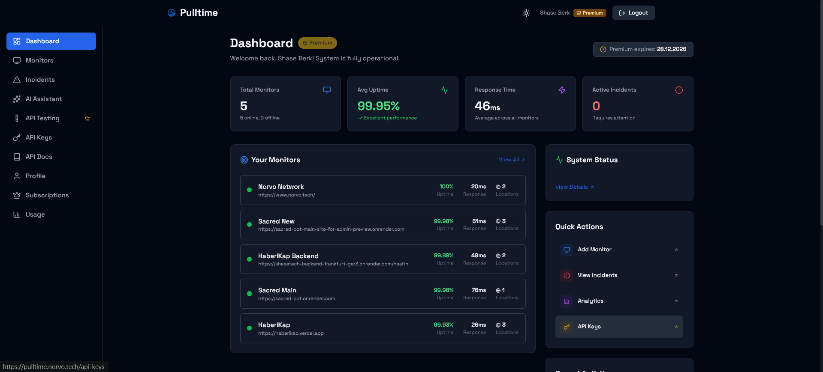Image resolution: width=823 pixels, height=372 pixels.
Task: Click the clock icon in Premium expires badge
Action: [603, 49]
